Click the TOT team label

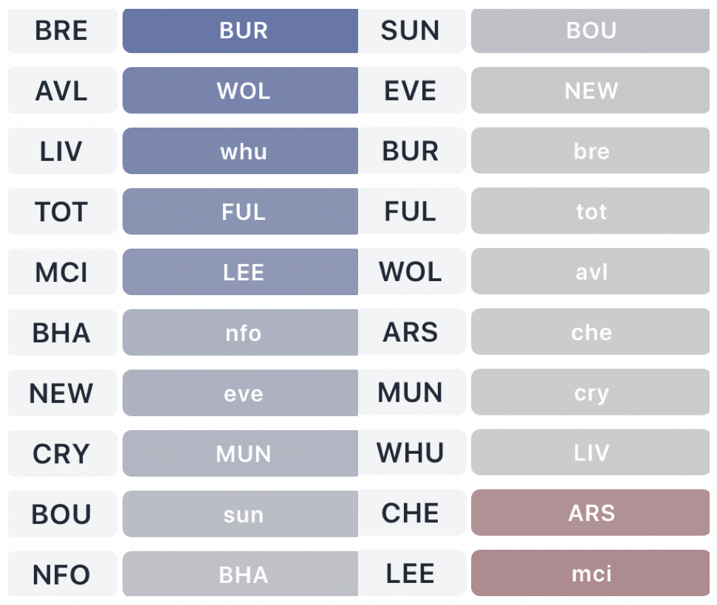[x=61, y=212]
